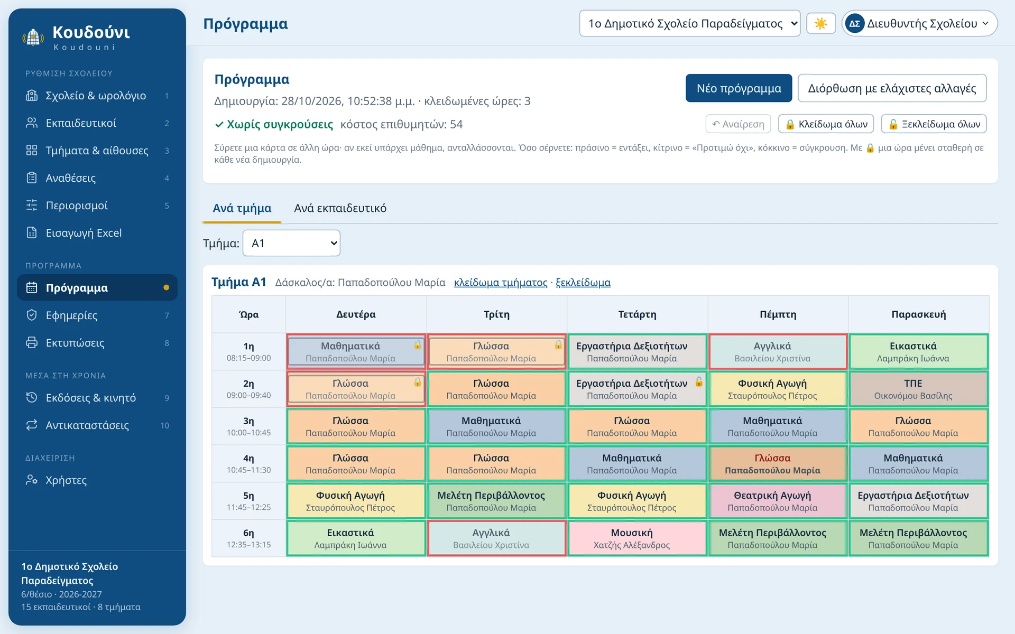The height and width of the screenshot is (634, 1015).
Task: Click Εισαγωγή Excel file icon
Action: point(32,233)
